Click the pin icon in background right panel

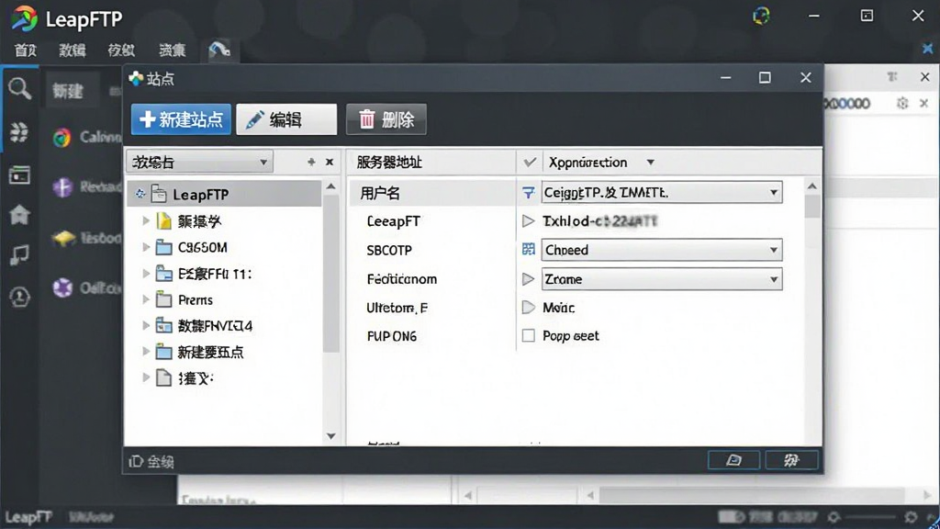(x=892, y=77)
